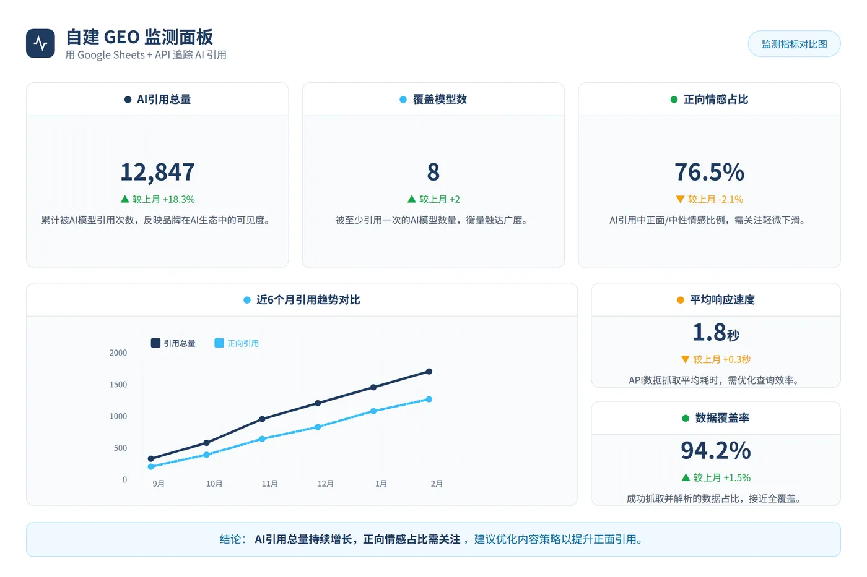Image resolution: width=867 pixels, height=577 pixels.
Task: Click the 94.2% data coverage value
Action: (716, 450)
